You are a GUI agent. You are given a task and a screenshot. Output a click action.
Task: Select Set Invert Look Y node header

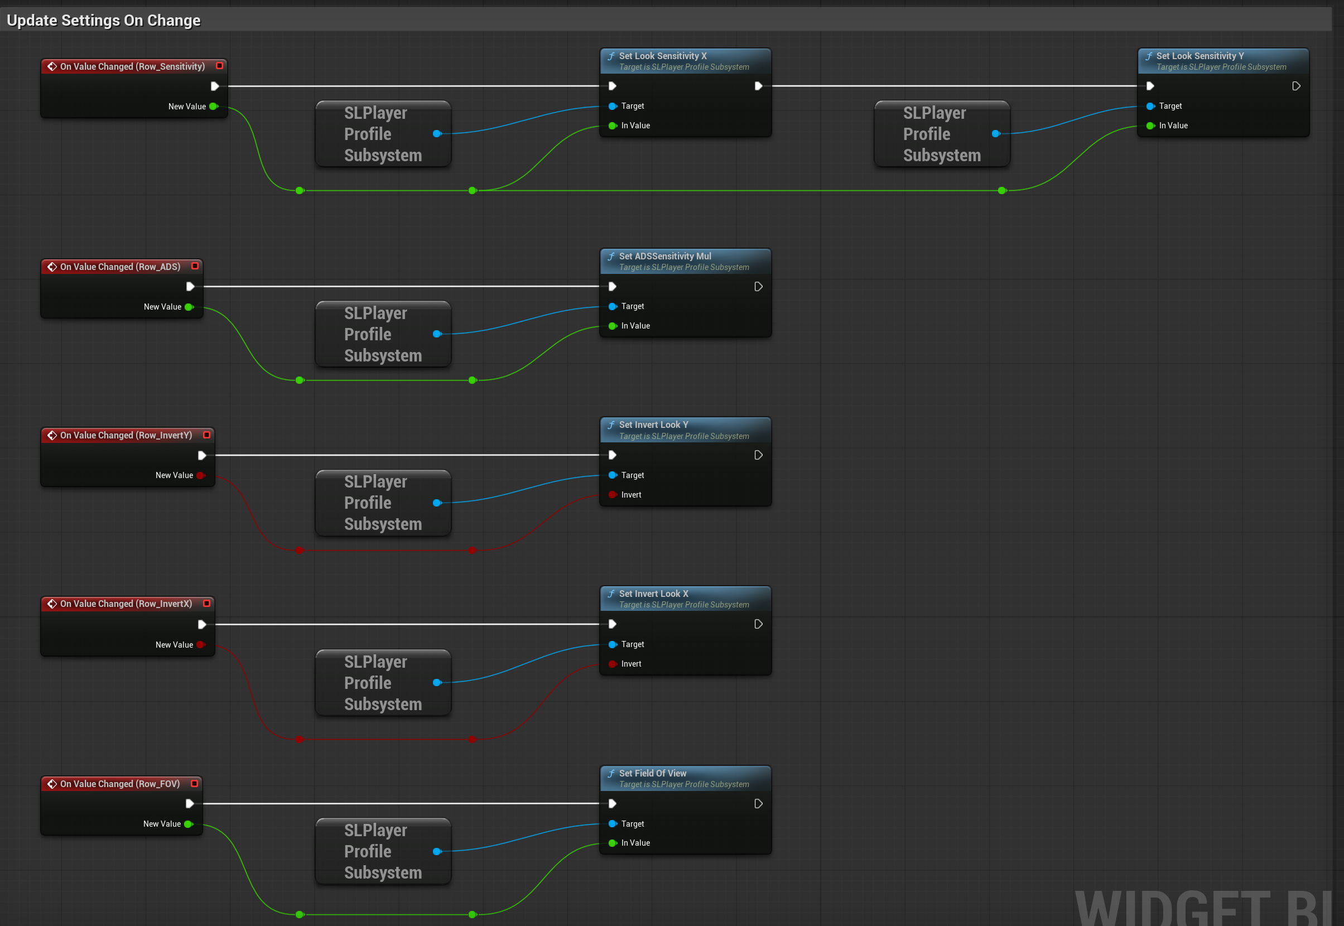[x=685, y=430]
